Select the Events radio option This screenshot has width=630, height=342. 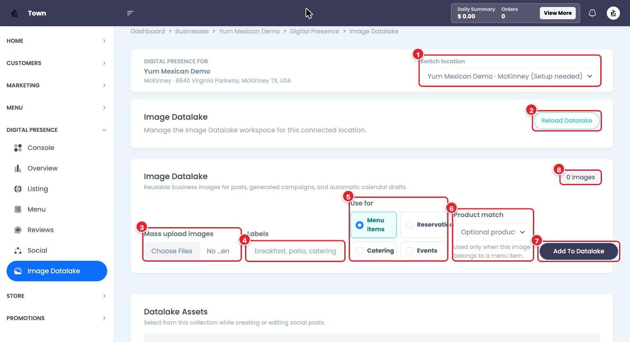tap(409, 251)
